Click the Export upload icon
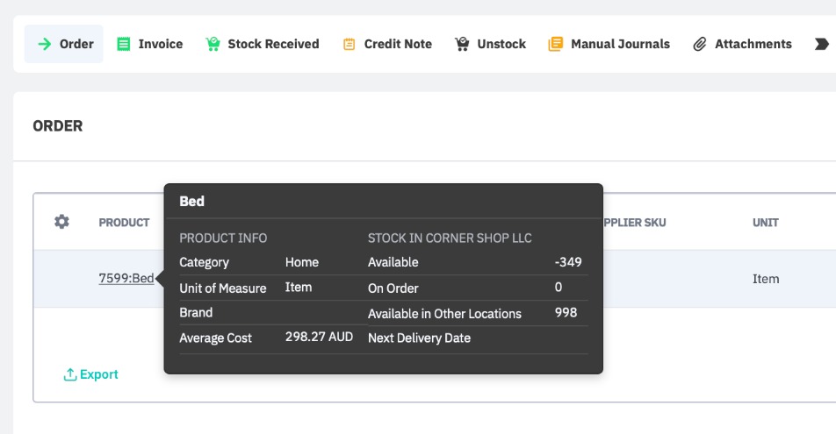 point(70,374)
